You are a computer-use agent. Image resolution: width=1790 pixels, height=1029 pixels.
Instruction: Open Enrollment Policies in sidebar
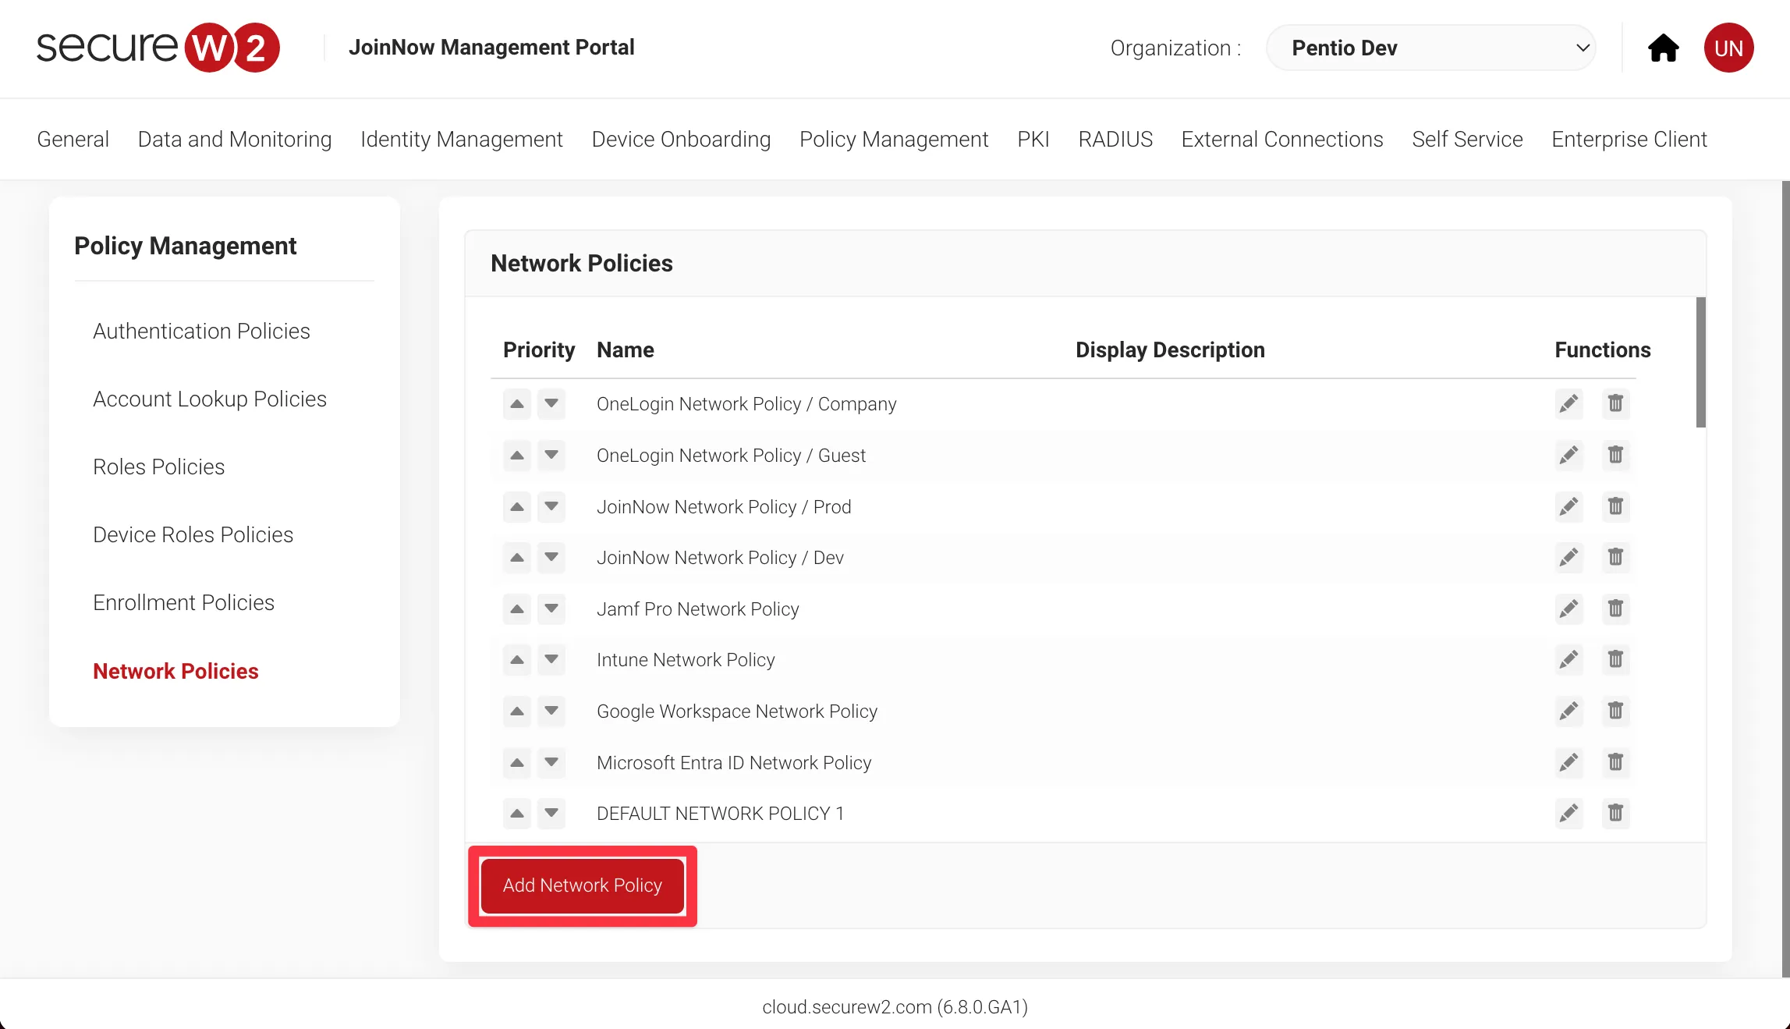click(x=183, y=603)
